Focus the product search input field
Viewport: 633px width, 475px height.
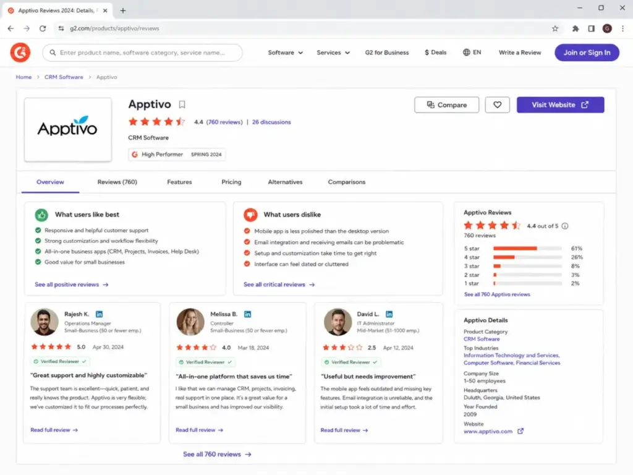click(x=143, y=53)
